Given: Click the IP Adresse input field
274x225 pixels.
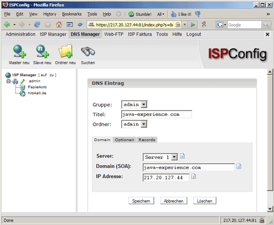Looking at the screenshot, I should (166, 178).
